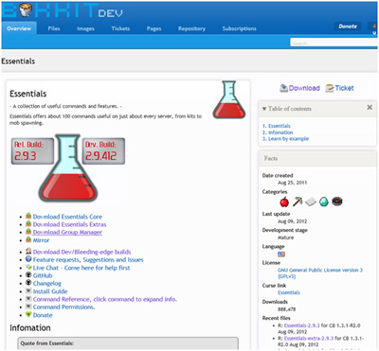Click the paper category icon

click(x=311, y=202)
